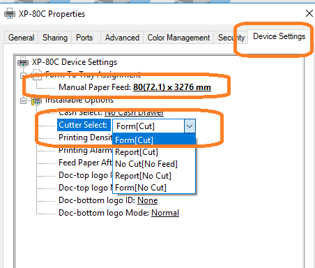This screenshot has width=315, height=268.
Task: Switch to the General tab
Action: pos(21,38)
